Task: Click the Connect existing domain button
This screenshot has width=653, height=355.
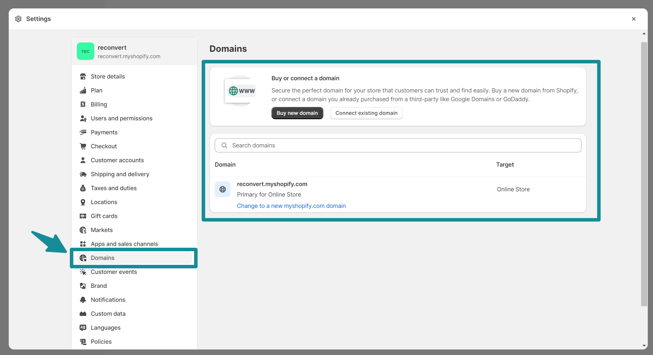Action: 366,113
